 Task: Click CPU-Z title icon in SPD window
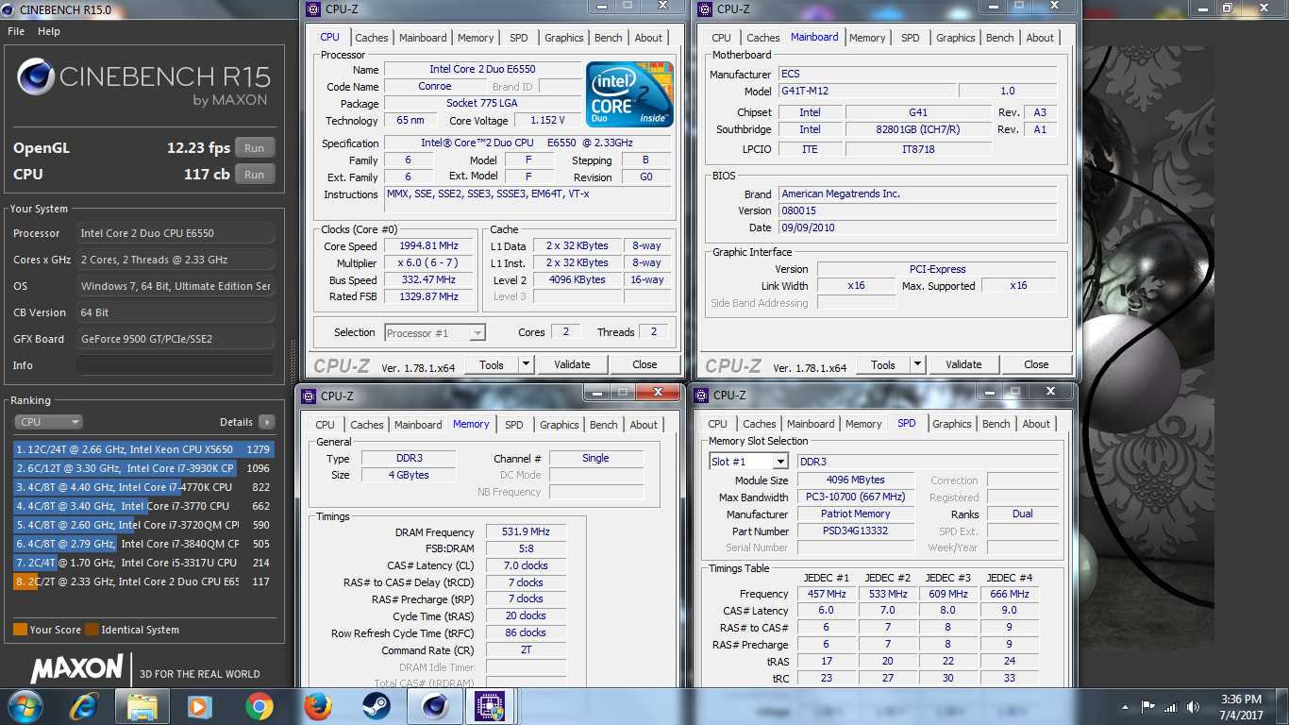click(x=701, y=396)
